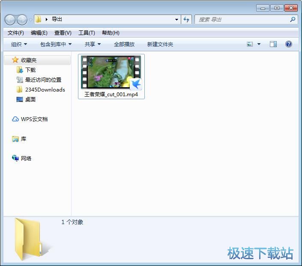Click the 收藏夹 star icon
Image resolution: width=302 pixels, height=266 pixels.
15,60
